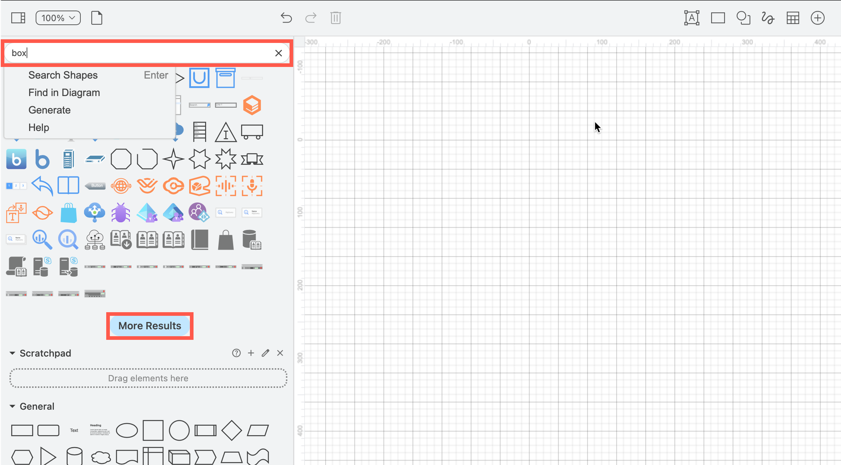Insert a rectangle from the toolbar

[x=718, y=17]
